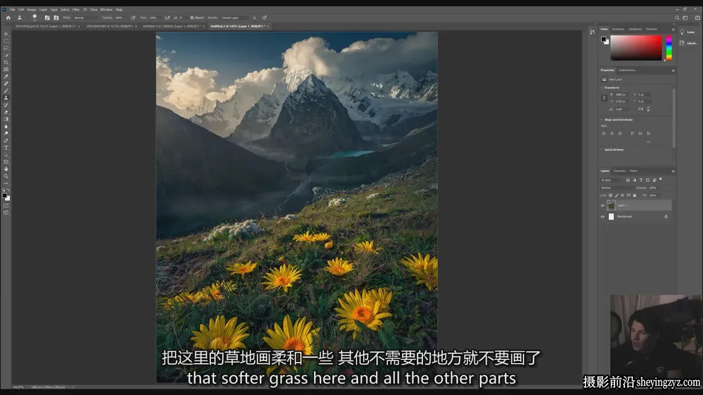Open the layer filter Kind dropdown
Screen dimensions: 703x395
(x=611, y=180)
